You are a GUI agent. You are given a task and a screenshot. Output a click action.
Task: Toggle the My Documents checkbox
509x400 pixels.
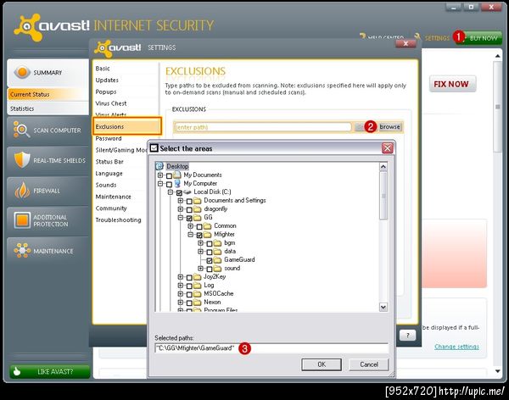(169, 175)
